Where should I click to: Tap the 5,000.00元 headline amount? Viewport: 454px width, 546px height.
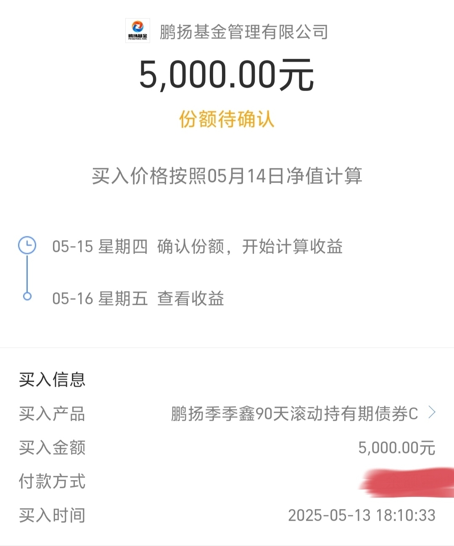pos(227,75)
